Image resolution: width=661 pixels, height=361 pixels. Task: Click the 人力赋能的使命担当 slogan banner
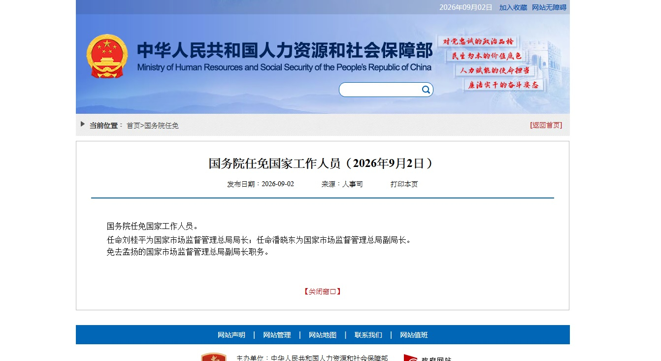[x=495, y=70]
